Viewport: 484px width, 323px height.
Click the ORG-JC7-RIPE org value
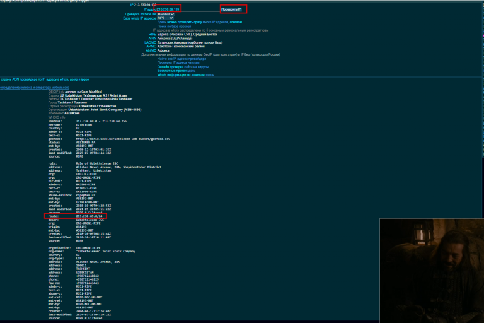click(x=86, y=174)
